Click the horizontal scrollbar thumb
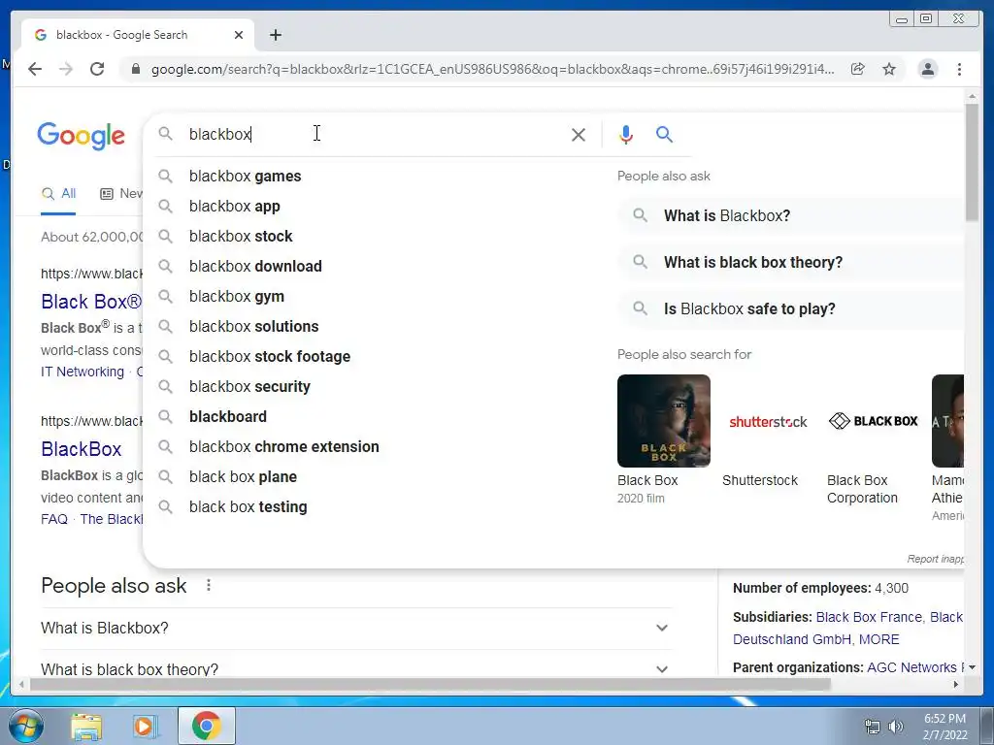 [430, 684]
